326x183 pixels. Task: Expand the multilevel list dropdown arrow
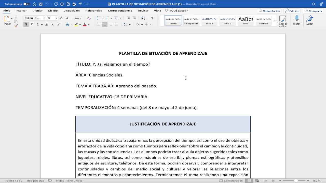pos(120,18)
